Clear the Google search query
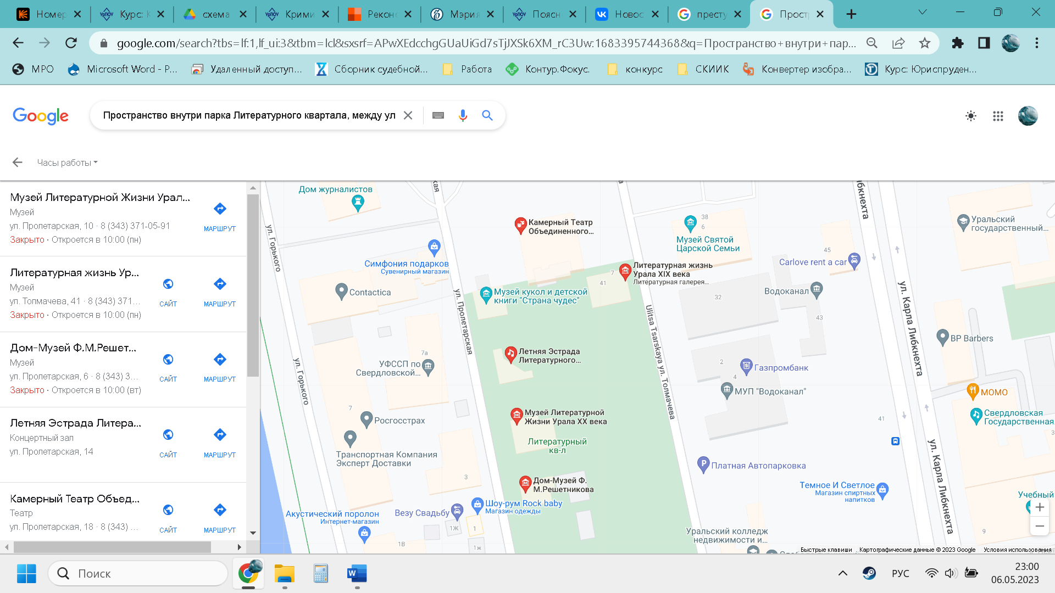The height and width of the screenshot is (593, 1055). pyautogui.click(x=408, y=115)
